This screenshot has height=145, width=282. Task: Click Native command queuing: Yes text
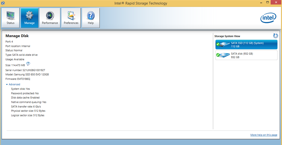pyautogui.click(x=29, y=102)
